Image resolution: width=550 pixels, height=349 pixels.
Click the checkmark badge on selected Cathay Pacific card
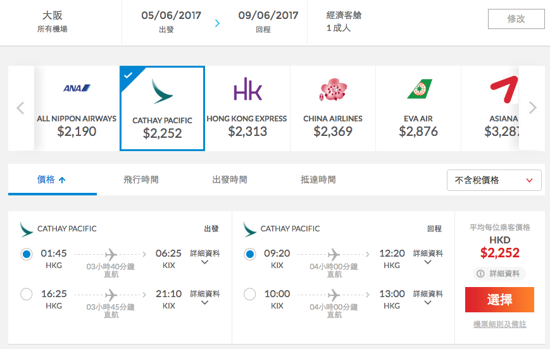[x=128, y=75]
